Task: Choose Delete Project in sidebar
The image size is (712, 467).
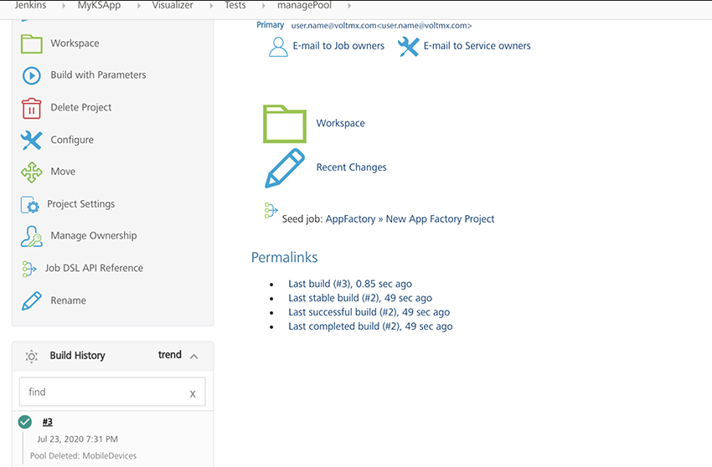Action: 80,108
